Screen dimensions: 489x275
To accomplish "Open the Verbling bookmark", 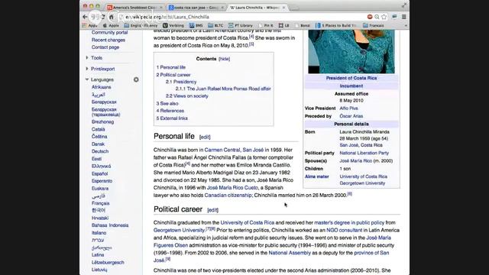I will click(x=173, y=25).
